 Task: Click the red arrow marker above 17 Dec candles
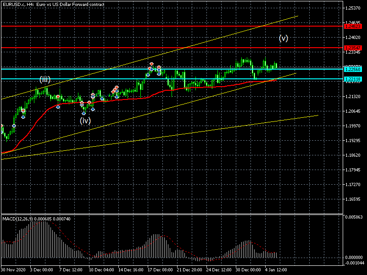pyautogui.click(x=151, y=64)
